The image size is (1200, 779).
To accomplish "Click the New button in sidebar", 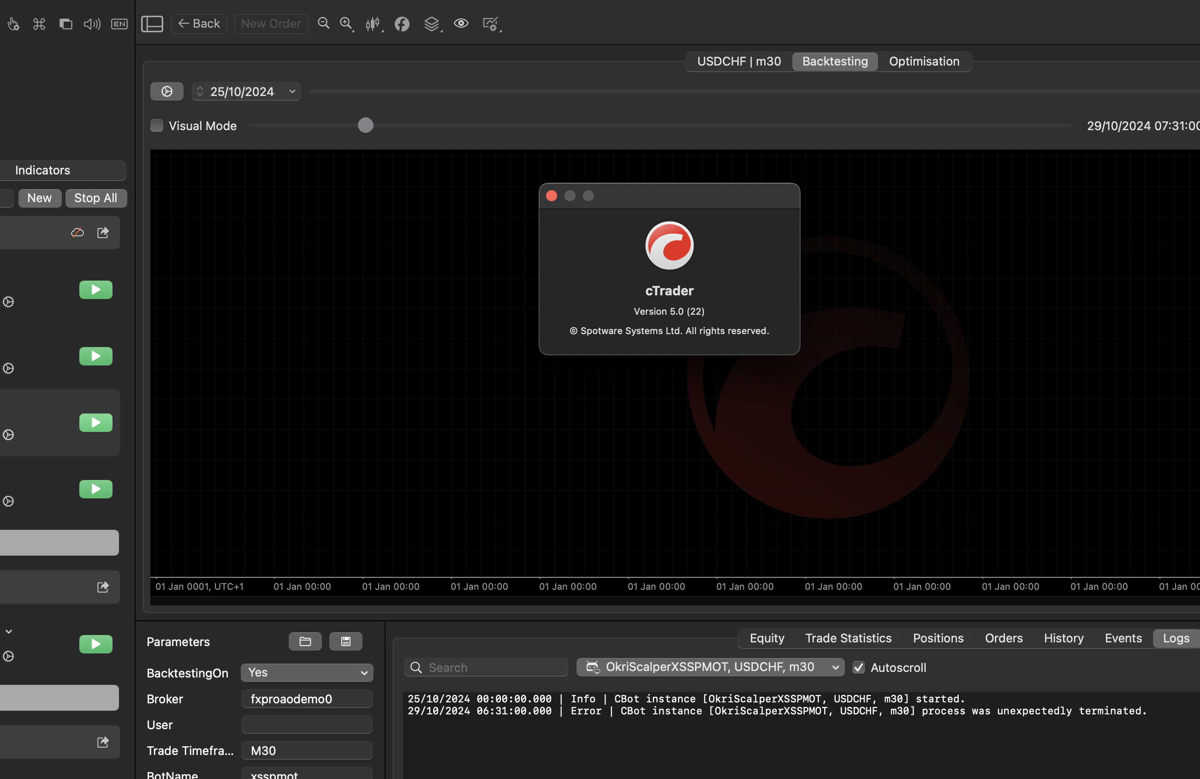I will 40,198.
